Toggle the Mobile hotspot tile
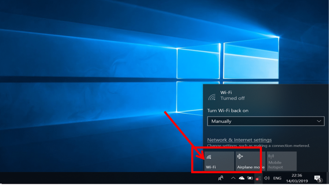 point(281,161)
